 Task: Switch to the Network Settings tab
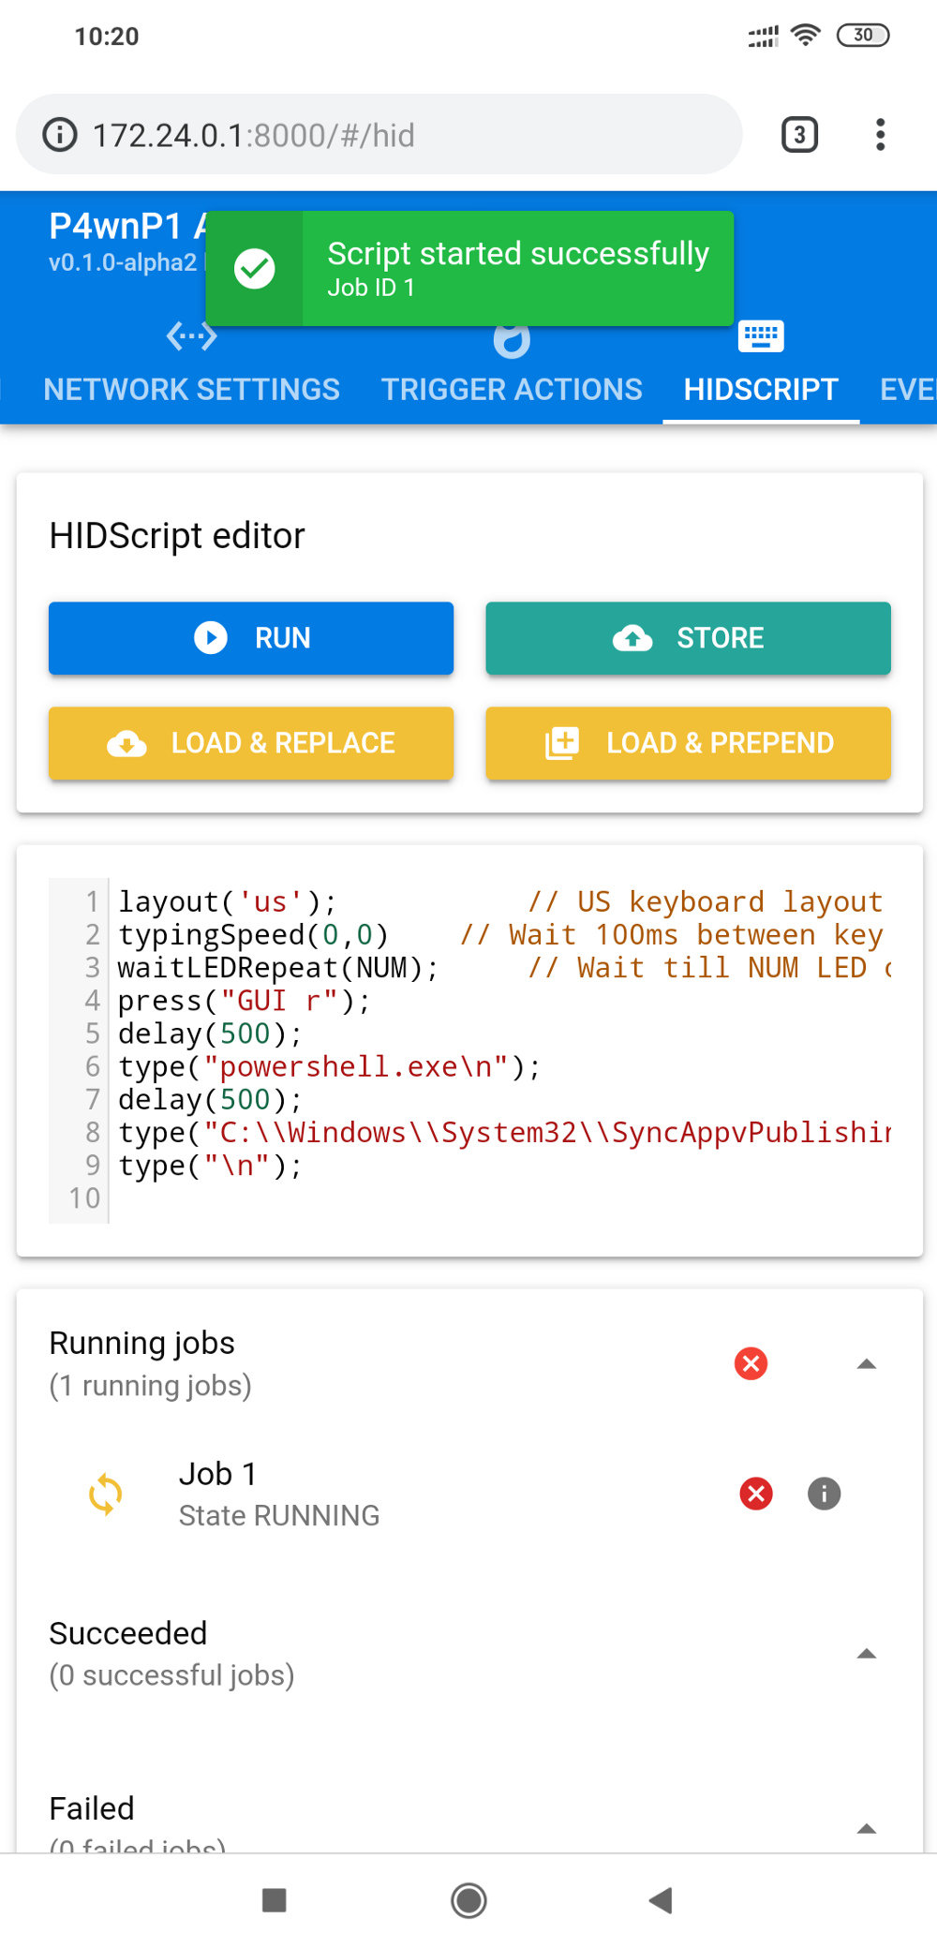click(x=192, y=390)
